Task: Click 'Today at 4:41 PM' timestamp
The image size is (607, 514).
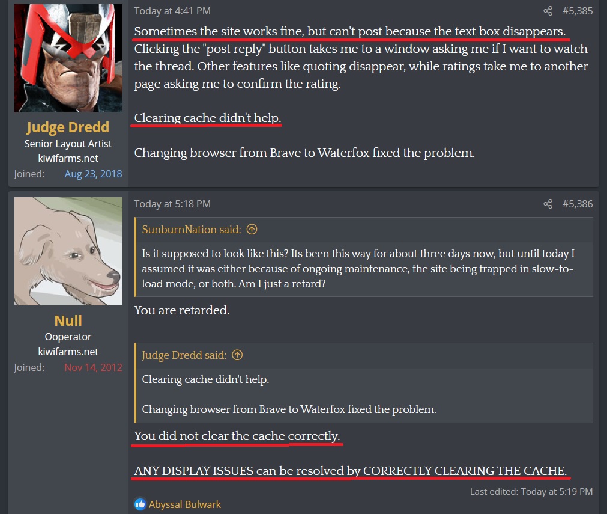Action: [x=172, y=11]
